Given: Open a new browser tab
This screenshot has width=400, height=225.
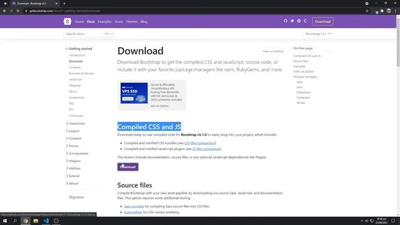Looking at the screenshot, I should coord(64,4).
